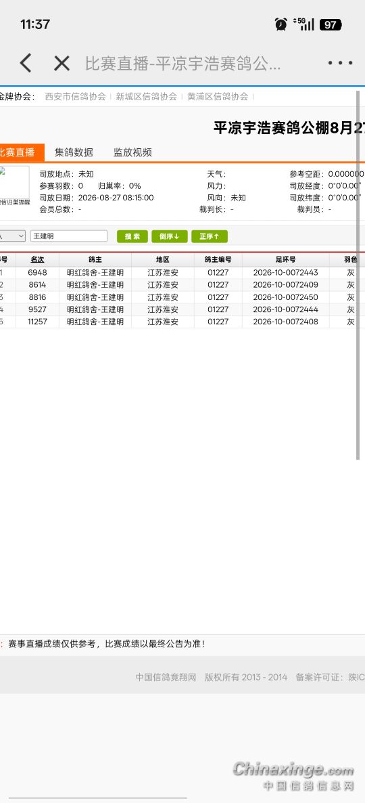The height and width of the screenshot is (803, 365).
Task: Open the 监放视频 tab
Action: click(x=133, y=152)
